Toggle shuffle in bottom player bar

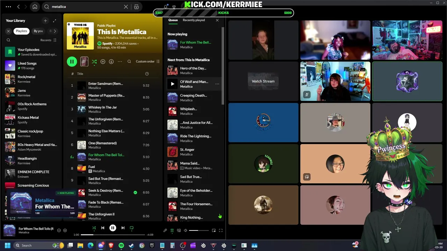click(x=94, y=228)
